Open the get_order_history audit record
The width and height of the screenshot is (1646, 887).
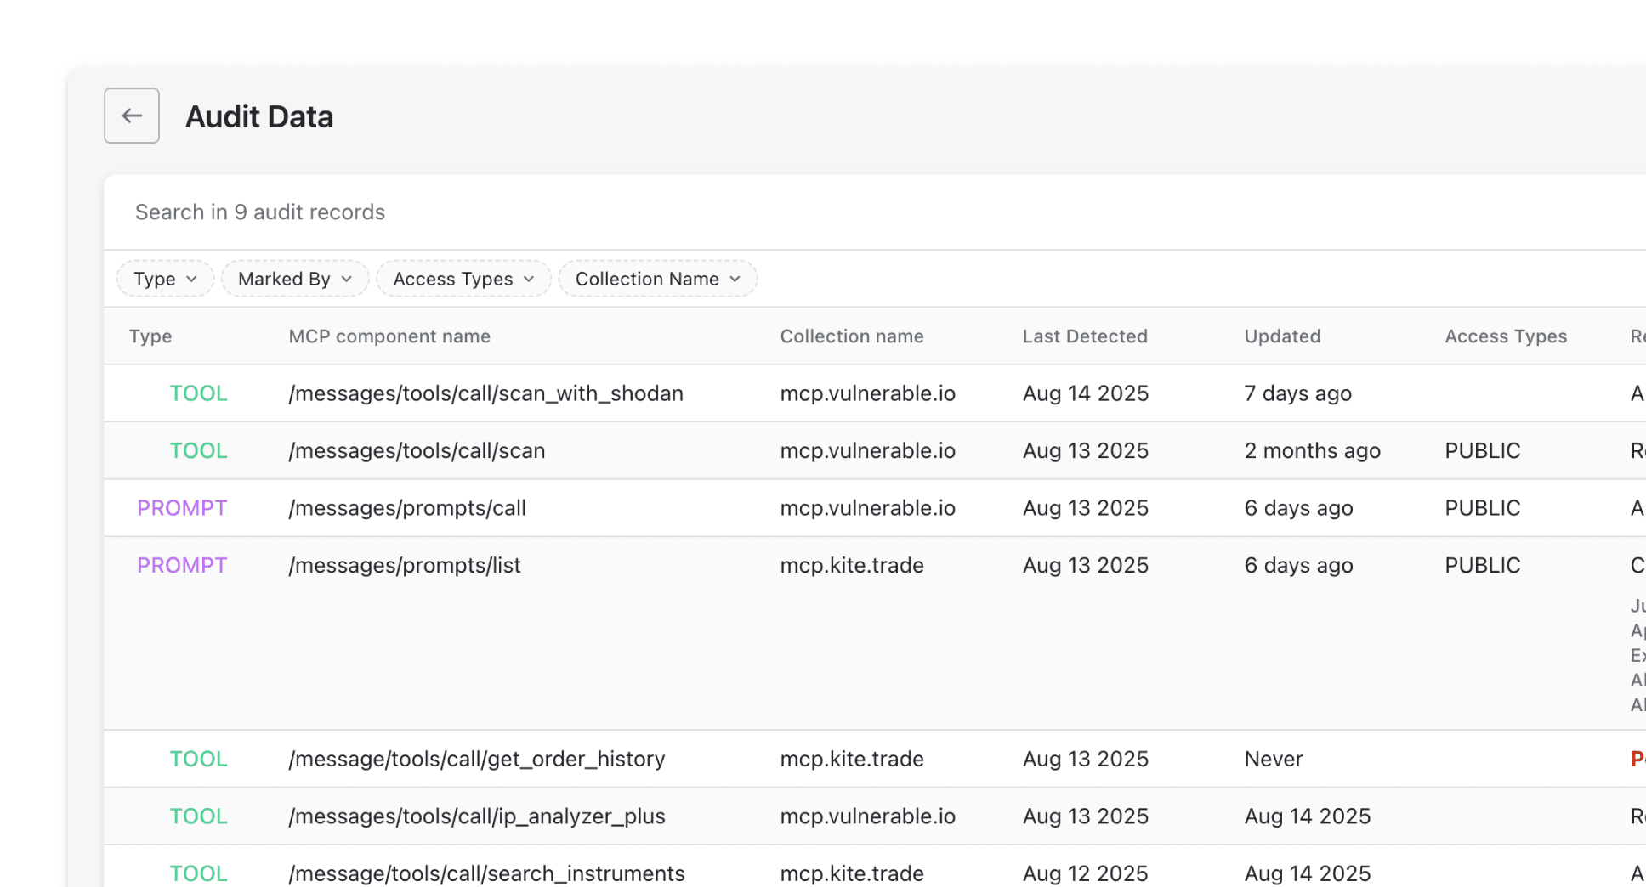[x=475, y=759]
